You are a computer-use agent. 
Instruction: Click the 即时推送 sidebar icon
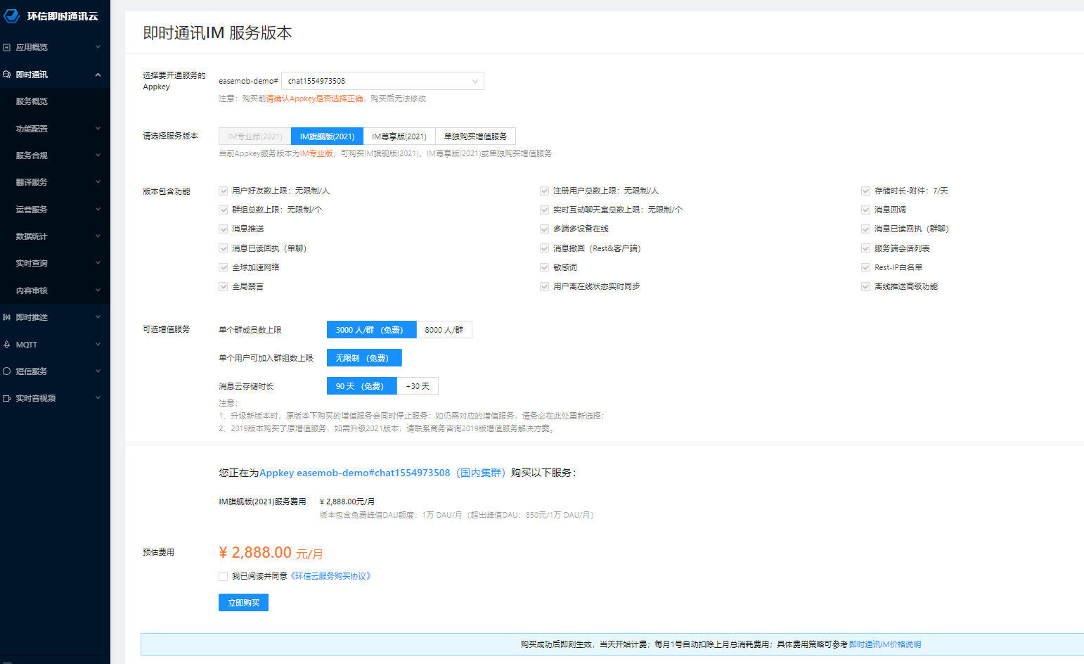coord(7,317)
